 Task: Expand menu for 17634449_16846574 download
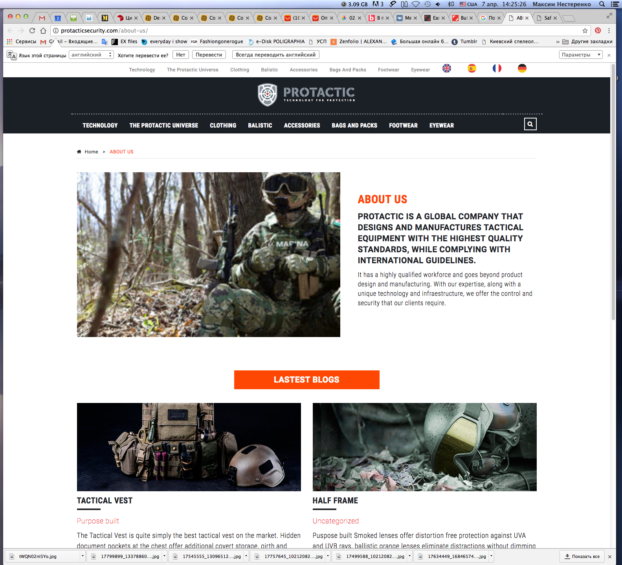coord(491,556)
